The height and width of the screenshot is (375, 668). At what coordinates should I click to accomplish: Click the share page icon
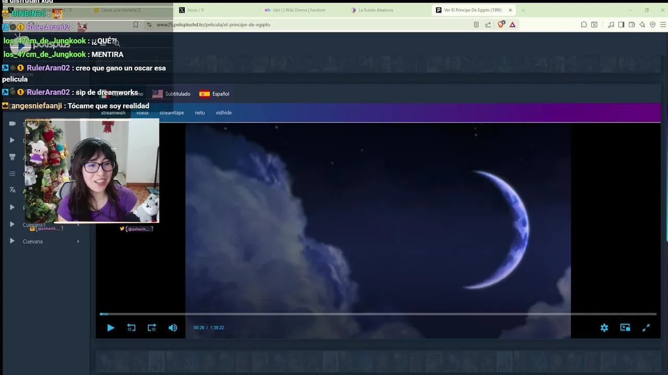tap(488, 24)
